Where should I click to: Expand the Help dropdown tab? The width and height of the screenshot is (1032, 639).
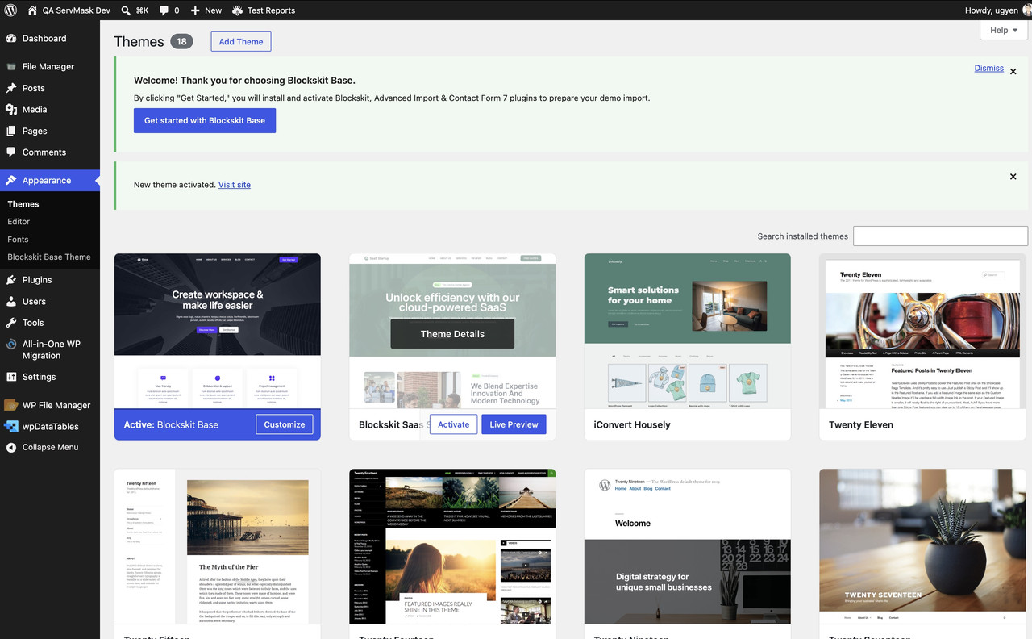[x=1004, y=30]
